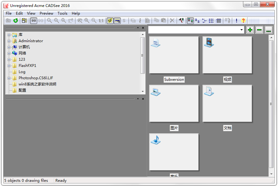Click the folder tree scroll down arrow
Image resolution: width=278 pixels, height=186 pixels.
coord(143,91)
